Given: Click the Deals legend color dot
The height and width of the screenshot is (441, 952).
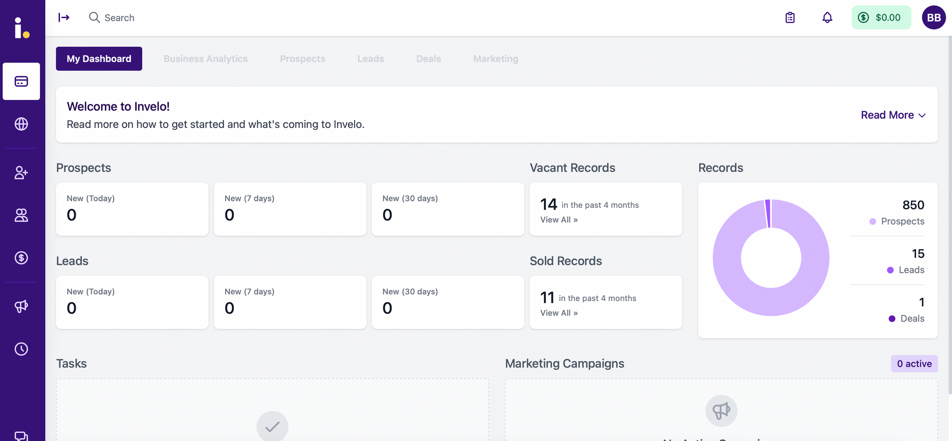Looking at the screenshot, I should pos(892,319).
